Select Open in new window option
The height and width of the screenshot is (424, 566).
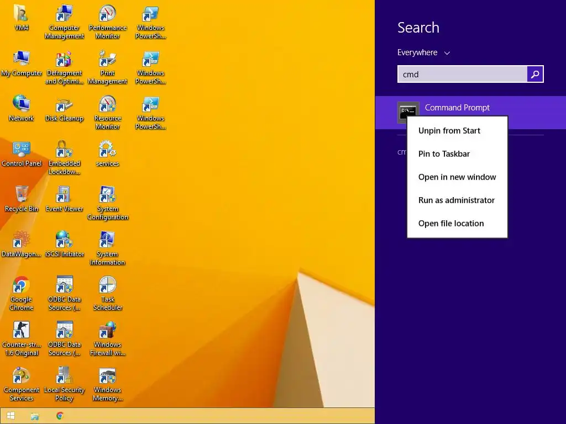tap(457, 177)
